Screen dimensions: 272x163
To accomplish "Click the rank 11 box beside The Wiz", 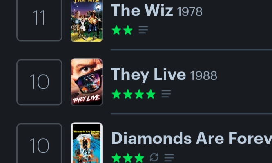I will [39, 20].
